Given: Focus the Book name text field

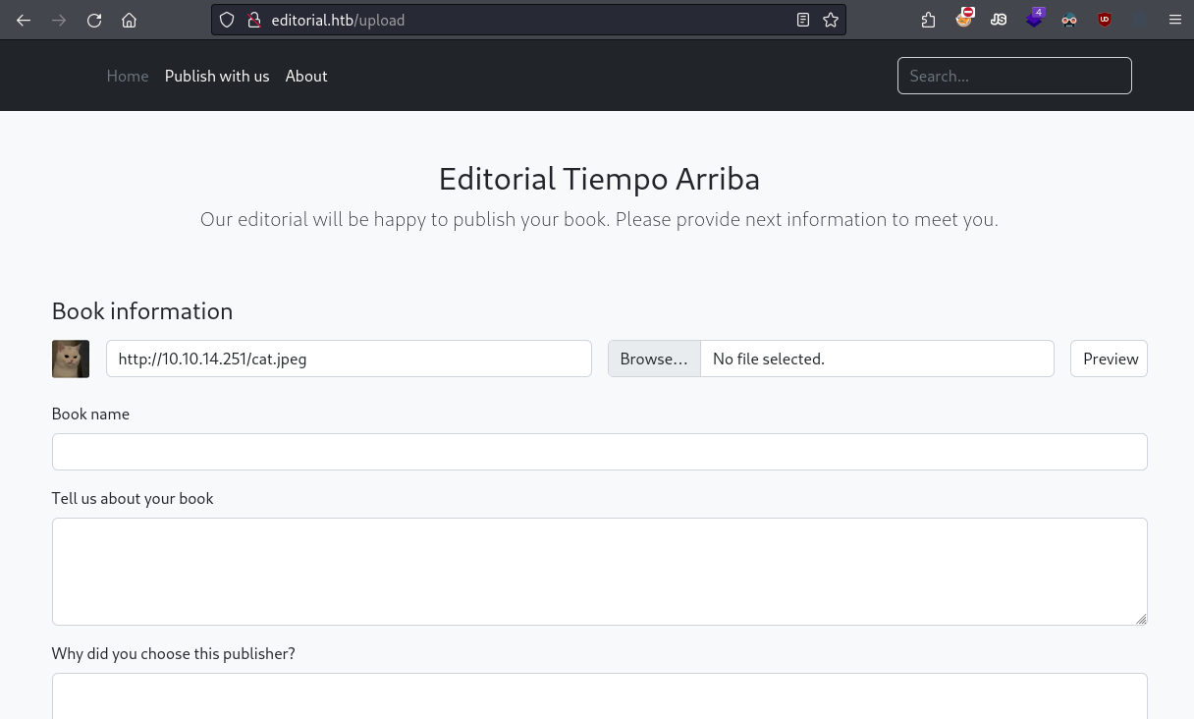Looking at the screenshot, I should [599, 452].
